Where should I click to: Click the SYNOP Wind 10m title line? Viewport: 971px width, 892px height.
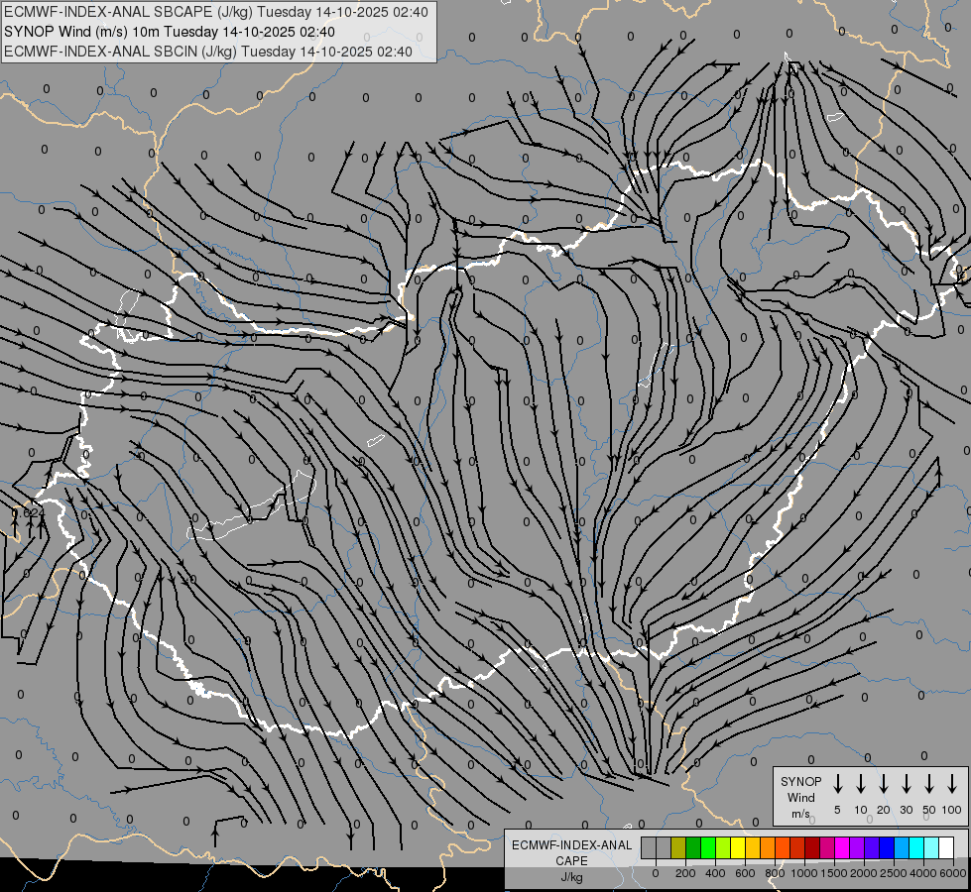click(170, 32)
